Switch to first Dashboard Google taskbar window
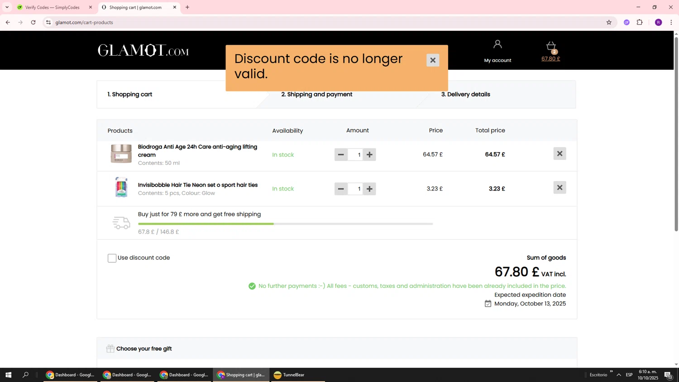 point(70,375)
